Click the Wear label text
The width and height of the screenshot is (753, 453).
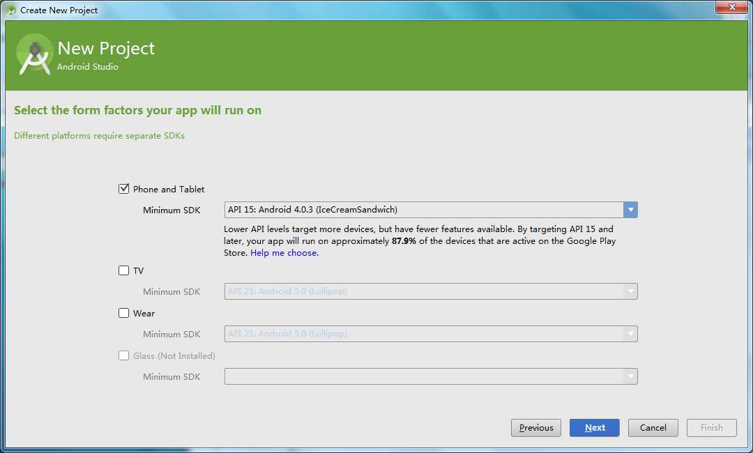pyautogui.click(x=144, y=314)
